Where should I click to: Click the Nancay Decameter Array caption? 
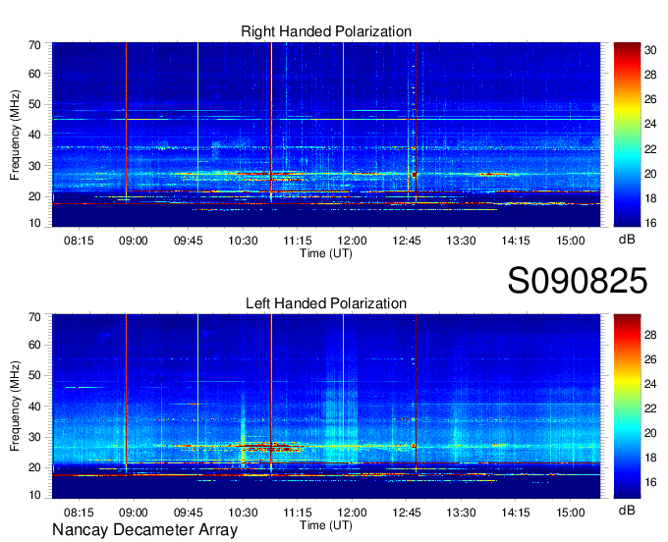(x=144, y=529)
